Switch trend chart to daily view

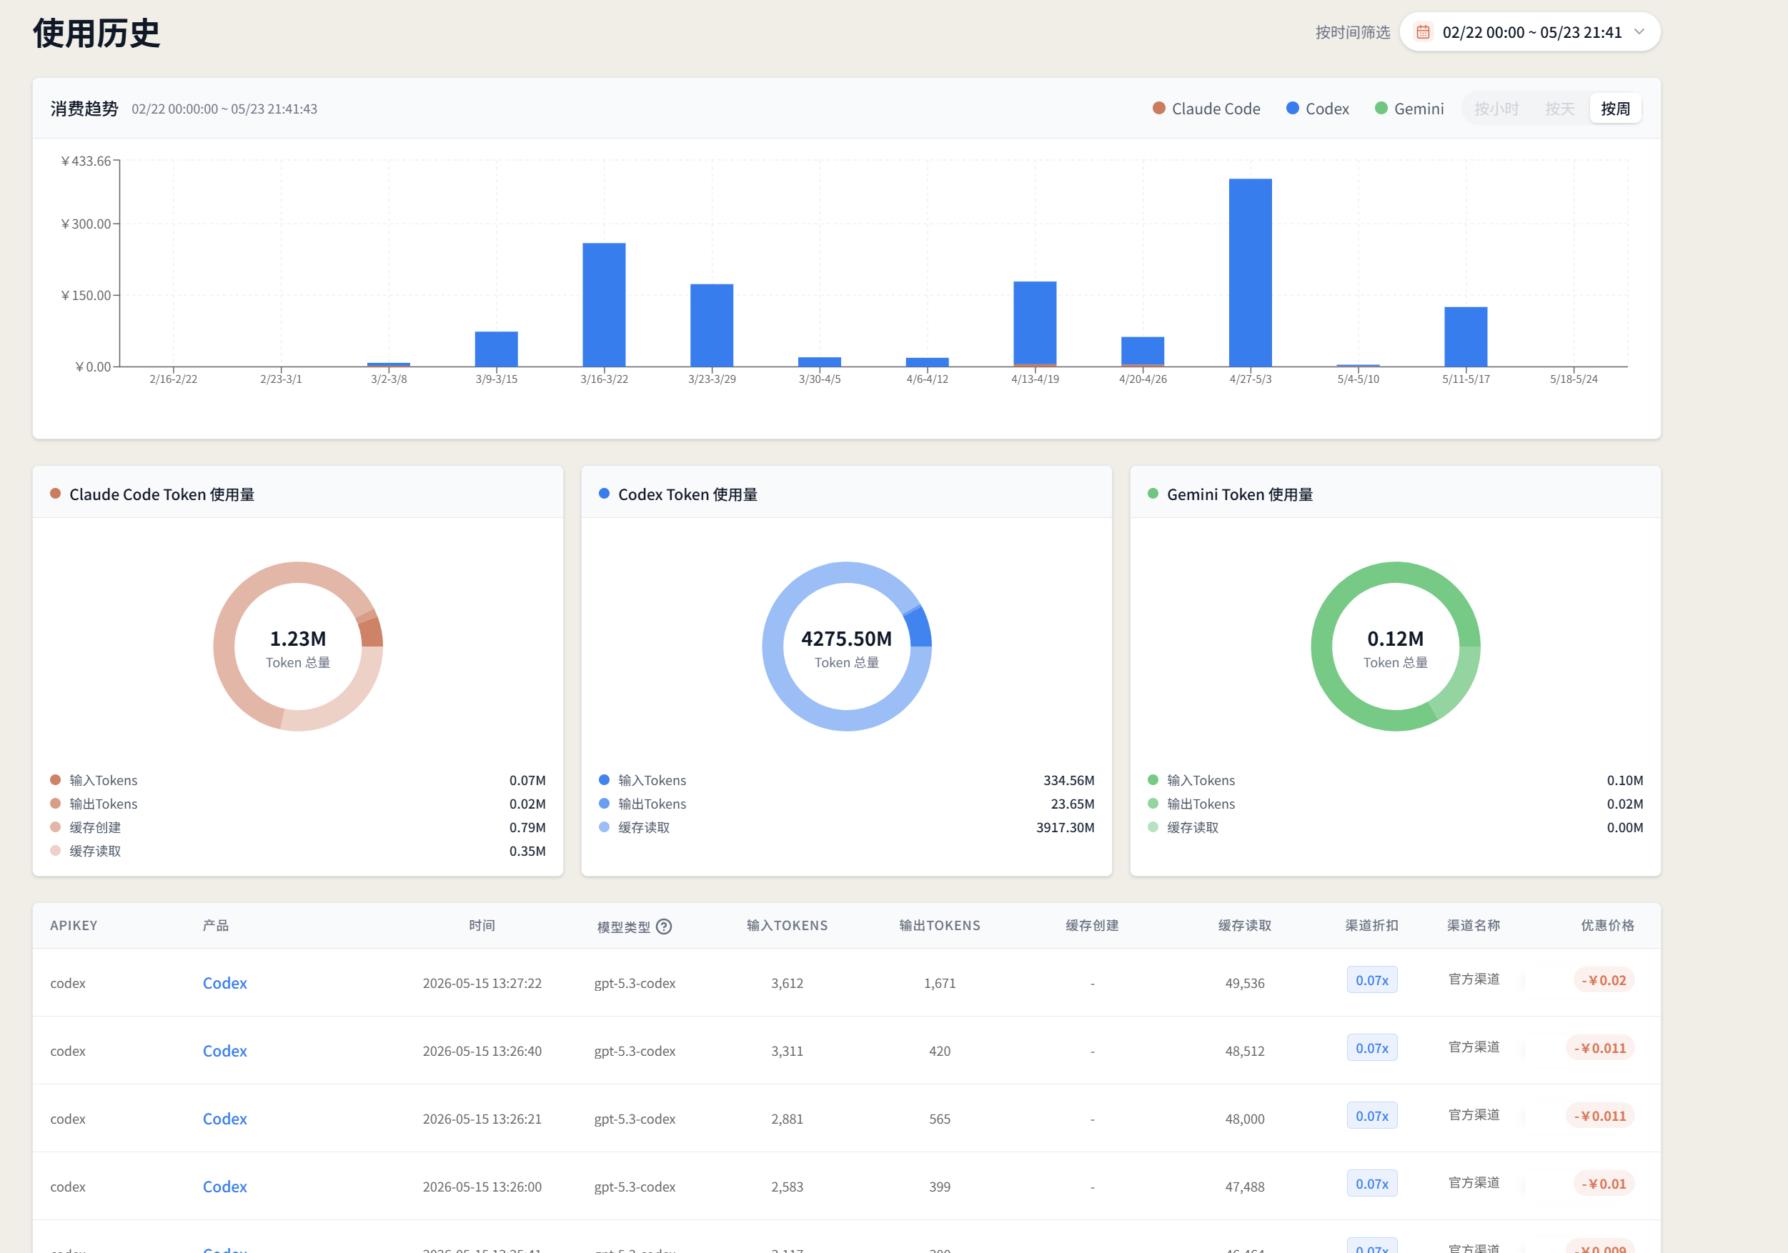click(1560, 108)
